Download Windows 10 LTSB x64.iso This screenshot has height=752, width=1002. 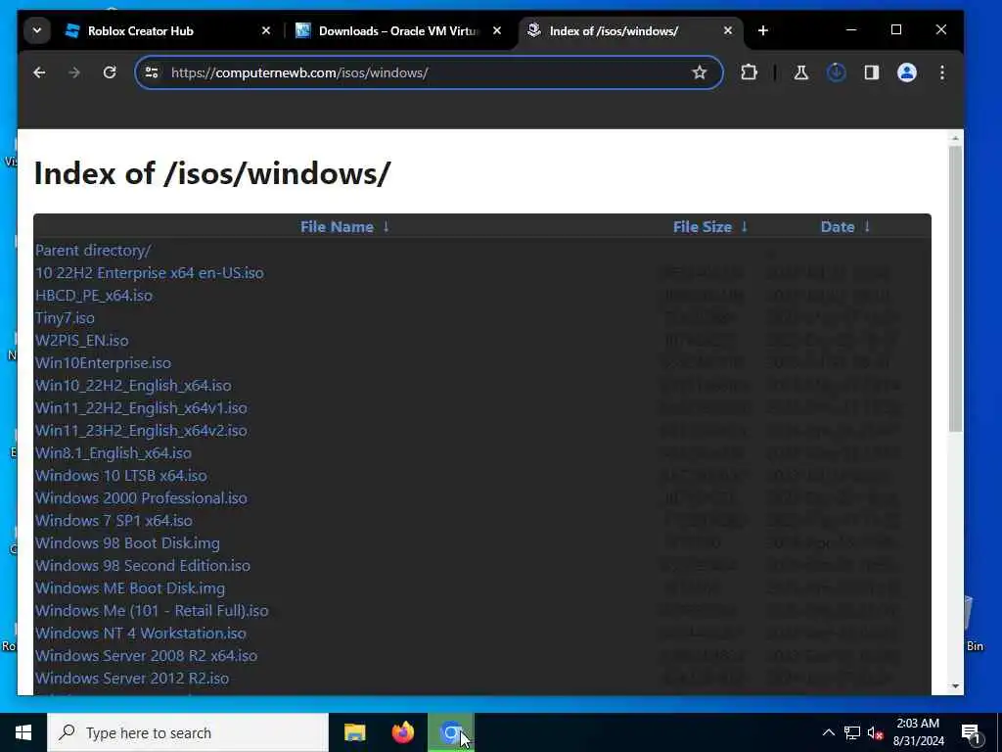120,476
